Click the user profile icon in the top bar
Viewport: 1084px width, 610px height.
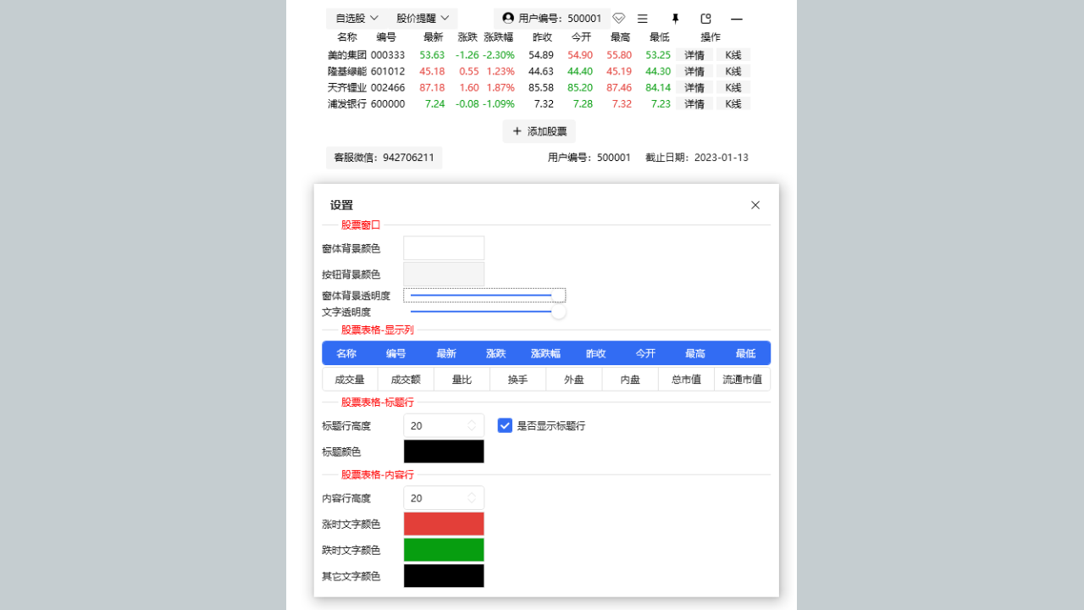[506, 18]
